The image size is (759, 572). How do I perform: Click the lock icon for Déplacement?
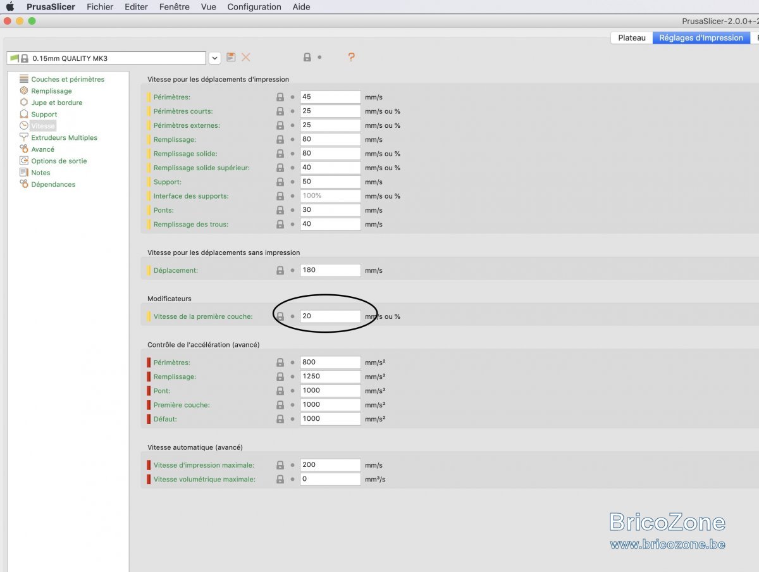point(280,270)
